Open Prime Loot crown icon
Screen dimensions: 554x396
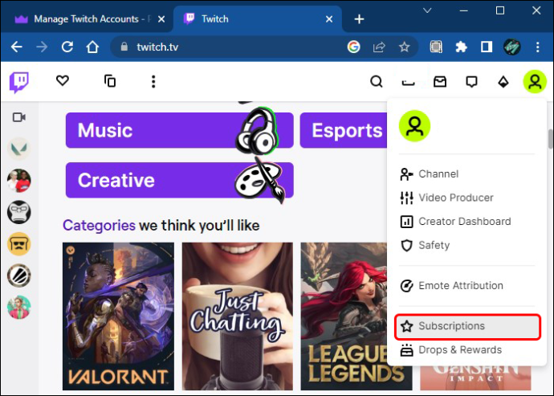[408, 83]
